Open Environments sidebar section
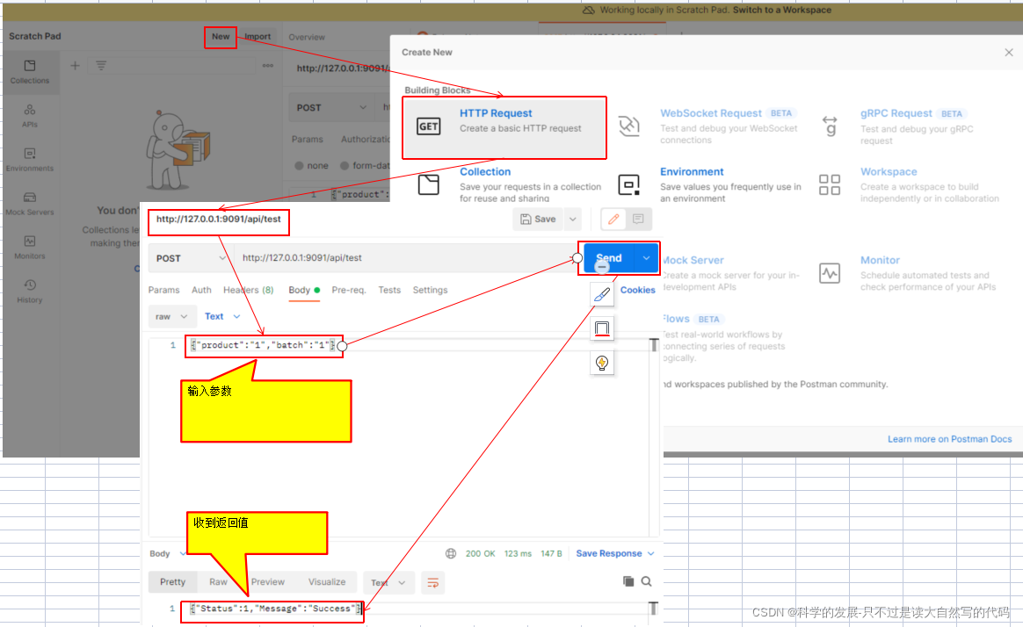1023x627 pixels. tap(29, 160)
